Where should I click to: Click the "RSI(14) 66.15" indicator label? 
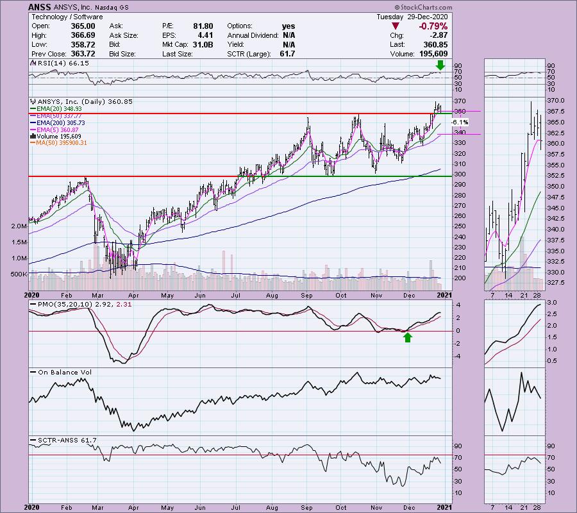63,63
